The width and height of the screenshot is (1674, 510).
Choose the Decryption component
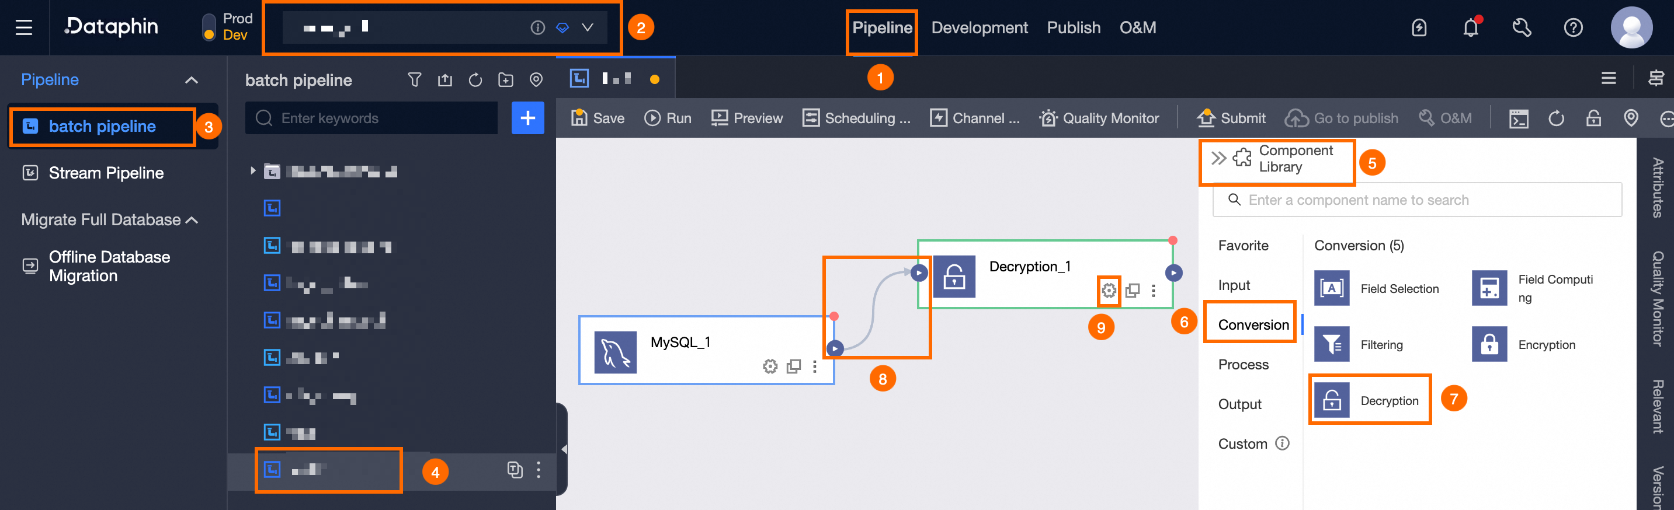(x=1367, y=400)
